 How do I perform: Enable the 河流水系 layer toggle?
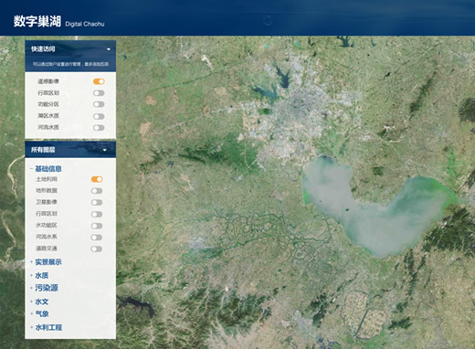[97, 238]
